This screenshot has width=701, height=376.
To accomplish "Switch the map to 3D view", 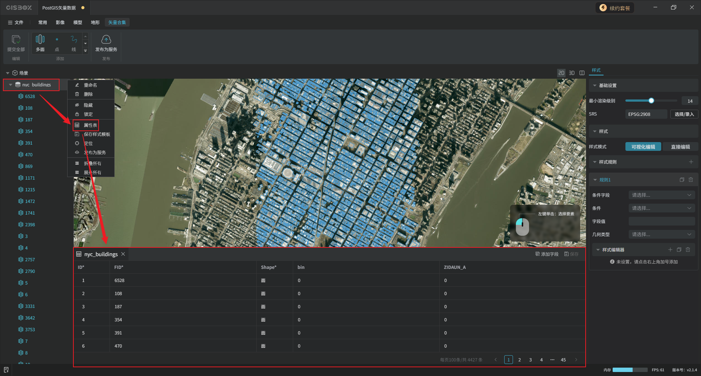I will 572,73.
